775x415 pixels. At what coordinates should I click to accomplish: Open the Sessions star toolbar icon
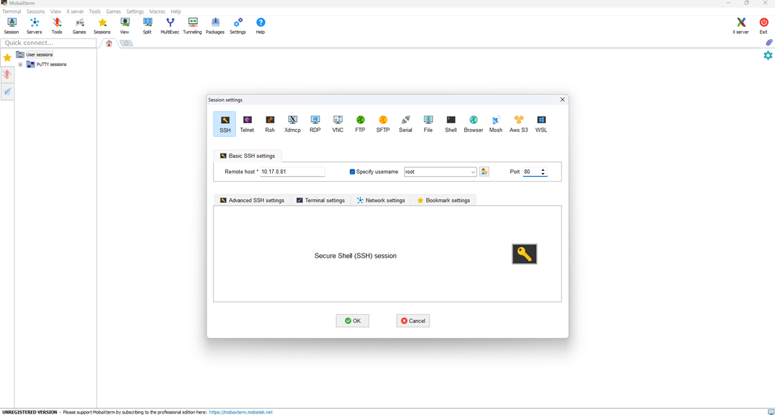(102, 25)
